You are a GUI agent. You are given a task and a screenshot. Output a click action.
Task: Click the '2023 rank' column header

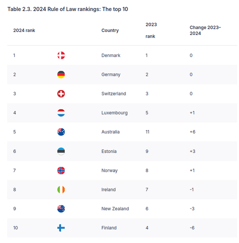click(x=151, y=30)
